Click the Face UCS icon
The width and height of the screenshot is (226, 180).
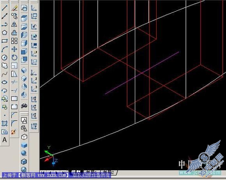click(34, 54)
